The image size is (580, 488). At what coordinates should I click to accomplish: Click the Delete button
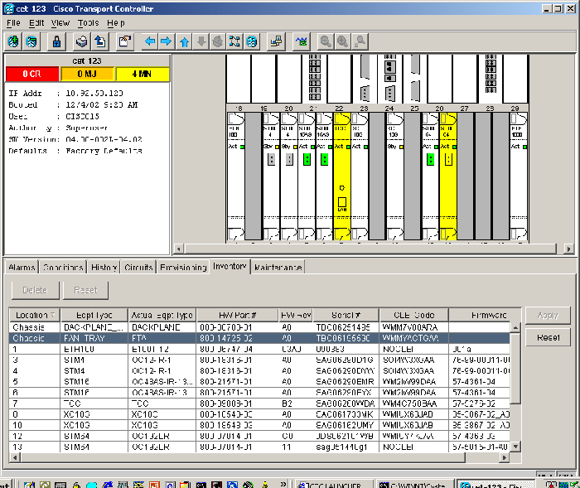[35, 290]
